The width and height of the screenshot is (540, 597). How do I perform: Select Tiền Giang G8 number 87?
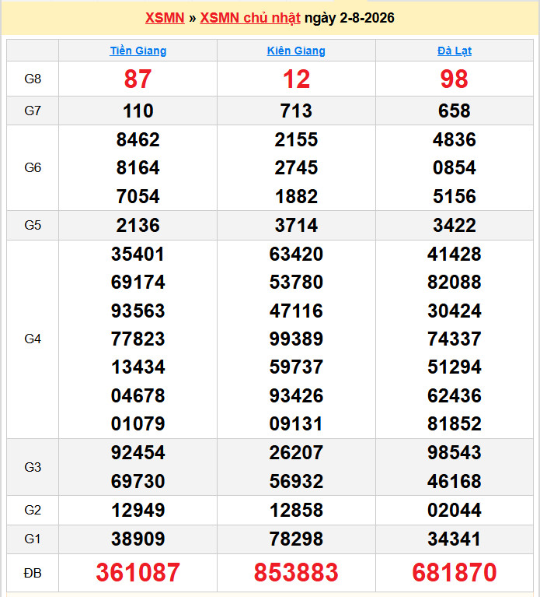point(138,79)
